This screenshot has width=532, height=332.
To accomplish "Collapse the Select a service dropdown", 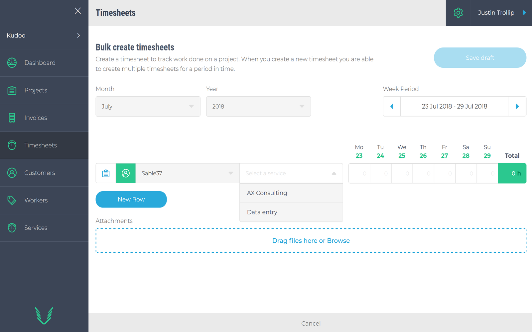I will click(291, 173).
